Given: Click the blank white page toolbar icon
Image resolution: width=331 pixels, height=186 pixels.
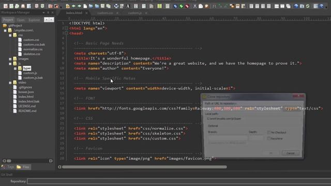Looking at the screenshot, I should point(85,6).
